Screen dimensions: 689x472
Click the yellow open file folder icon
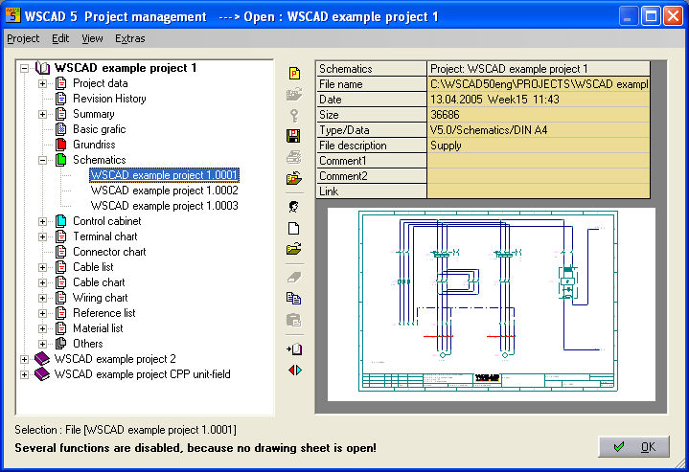[x=294, y=249]
